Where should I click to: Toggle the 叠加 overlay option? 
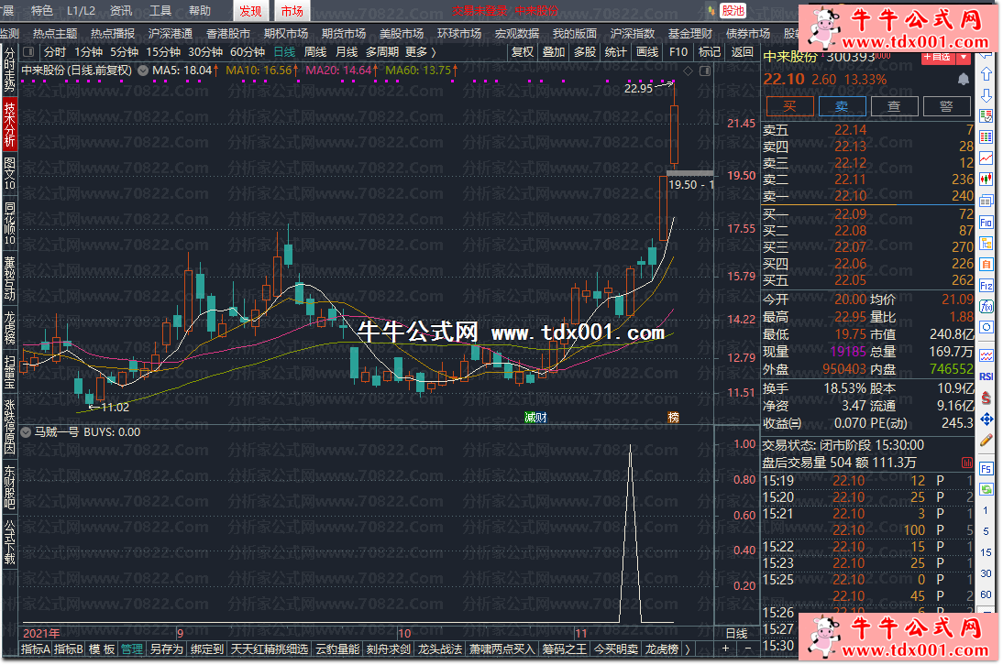[553, 52]
